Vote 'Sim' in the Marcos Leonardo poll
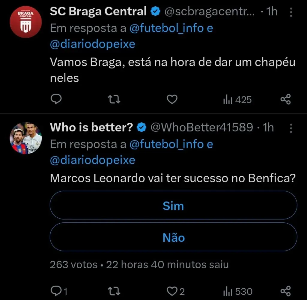The image size is (307, 300). coord(173,205)
